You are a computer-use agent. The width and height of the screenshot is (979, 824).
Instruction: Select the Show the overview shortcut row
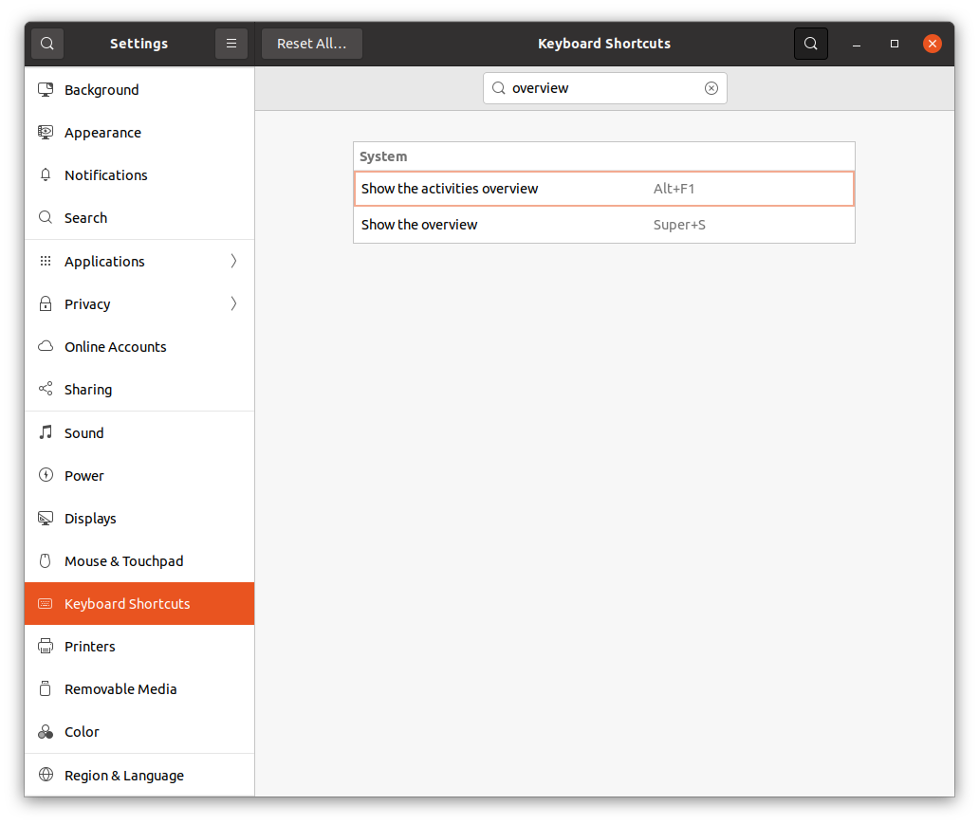tap(603, 225)
